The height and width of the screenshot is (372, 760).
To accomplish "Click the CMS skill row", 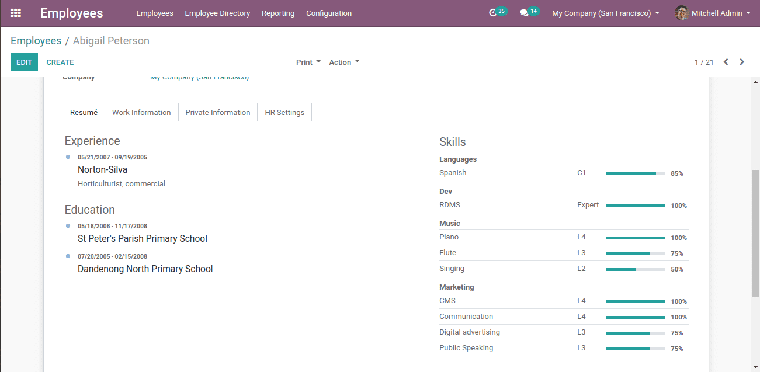I will (564, 301).
